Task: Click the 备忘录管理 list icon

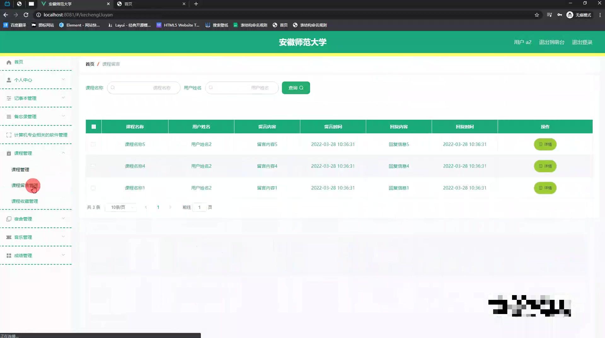Action: pyautogui.click(x=9, y=117)
